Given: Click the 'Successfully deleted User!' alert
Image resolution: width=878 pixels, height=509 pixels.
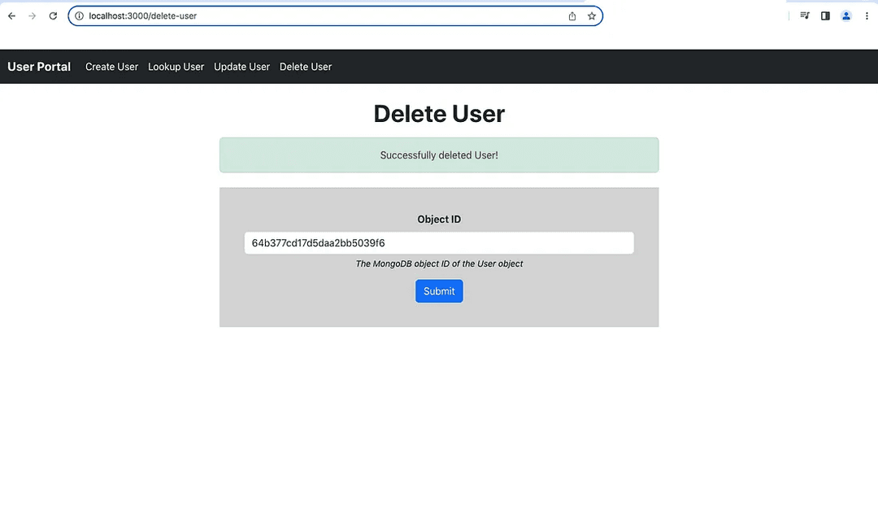Looking at the screenshot, I should pyautogui.click(x=439, y=155).
